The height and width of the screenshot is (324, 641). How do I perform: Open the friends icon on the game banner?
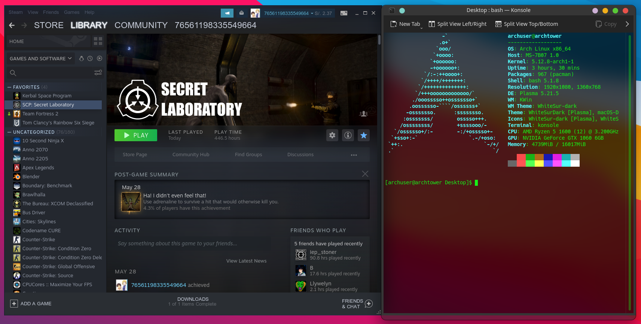tap(364, 113)
